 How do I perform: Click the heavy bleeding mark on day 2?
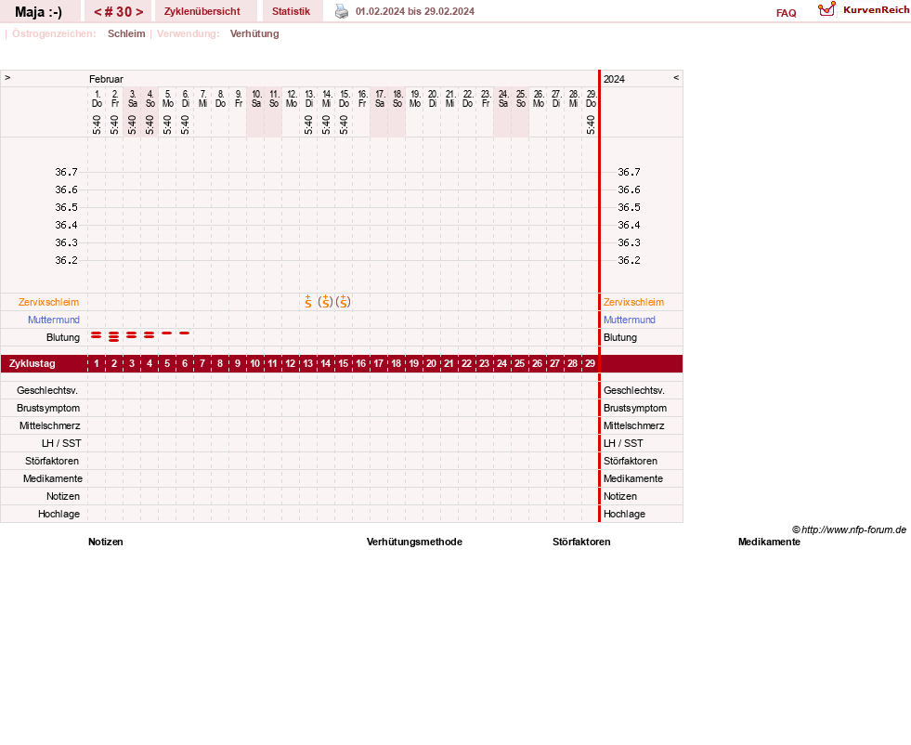(x=114, y=336)
